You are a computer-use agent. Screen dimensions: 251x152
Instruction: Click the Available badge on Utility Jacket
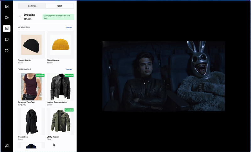69,110
